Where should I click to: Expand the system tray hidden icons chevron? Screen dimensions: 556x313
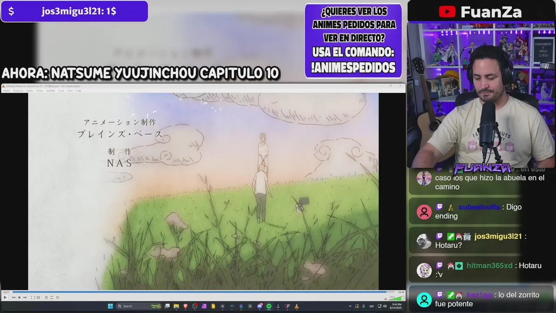coord(350,306)
